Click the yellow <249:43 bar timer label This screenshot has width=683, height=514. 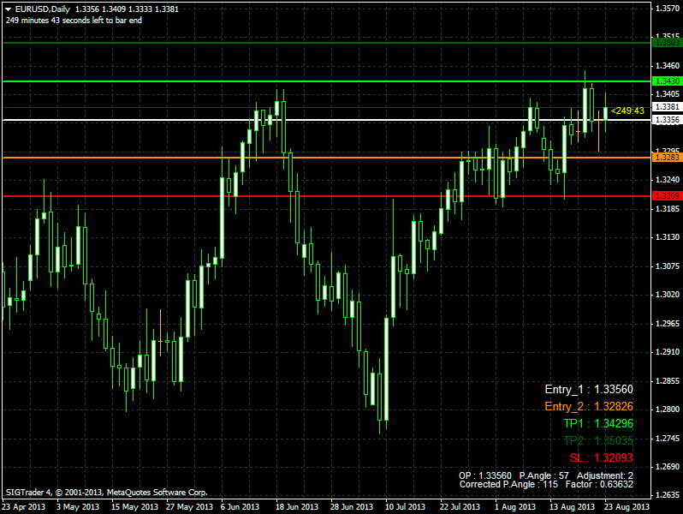tap(627, 111)
